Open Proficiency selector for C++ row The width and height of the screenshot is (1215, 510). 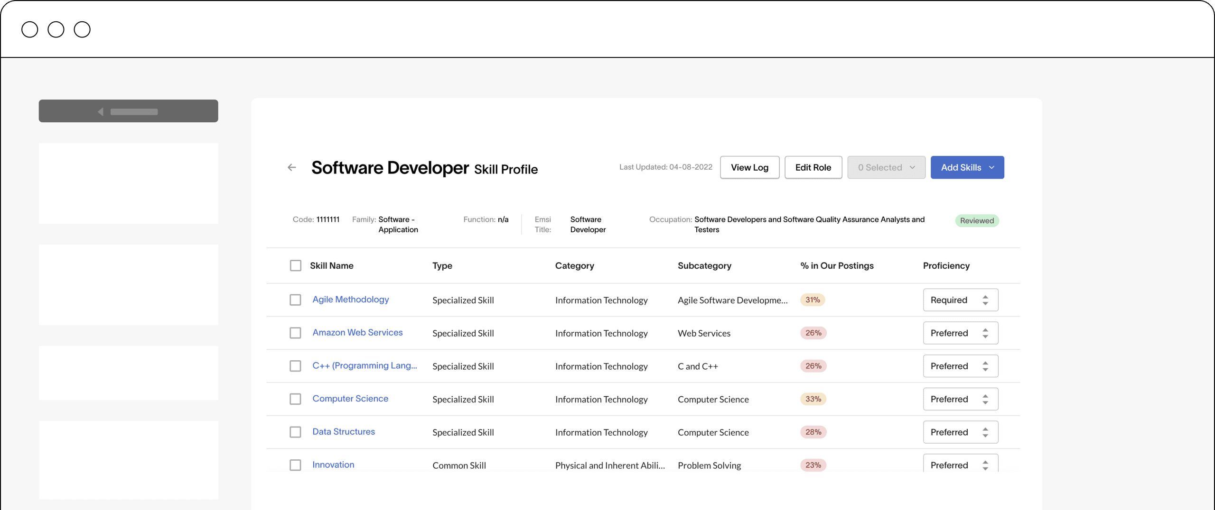pos(960,366)
